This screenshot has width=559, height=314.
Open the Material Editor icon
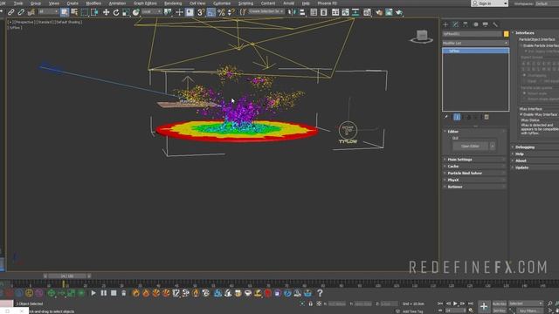pos(367,12)
